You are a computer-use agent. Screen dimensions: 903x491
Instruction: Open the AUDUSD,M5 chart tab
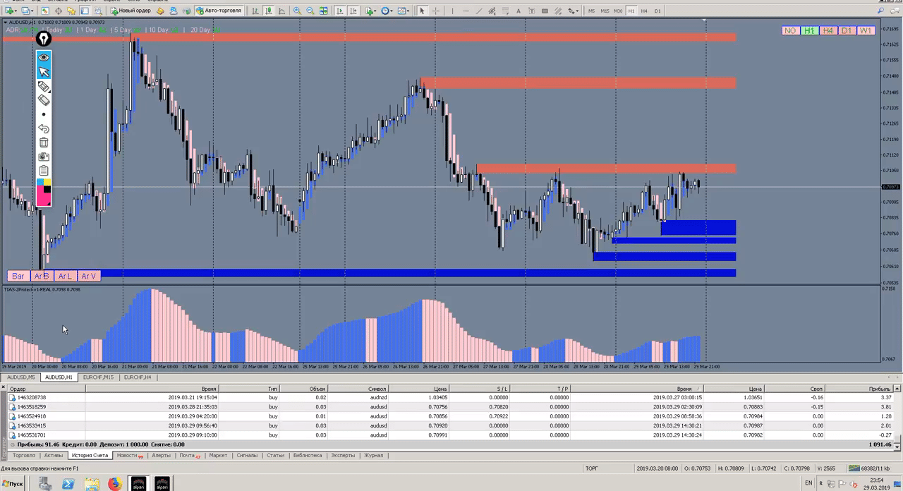click(21, 377)
